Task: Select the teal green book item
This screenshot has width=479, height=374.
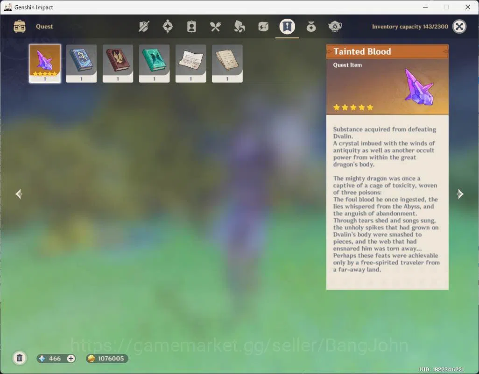Action: [x=154, y=64]
